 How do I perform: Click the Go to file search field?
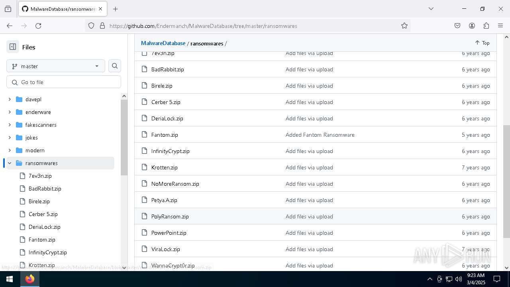pos(64,82)
